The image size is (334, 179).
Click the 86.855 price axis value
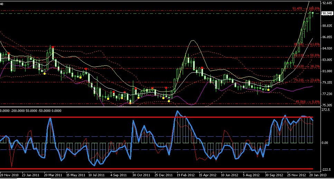tap(327, 37)
